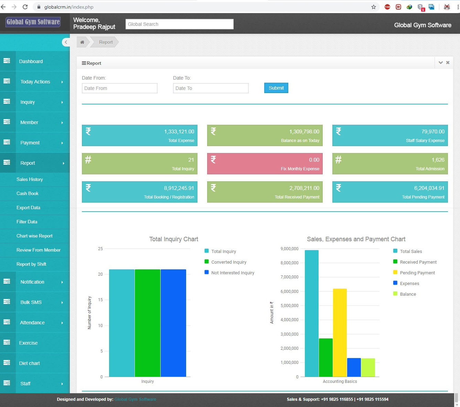
Task: Open the Sales History report
Action: click(30, 179)
